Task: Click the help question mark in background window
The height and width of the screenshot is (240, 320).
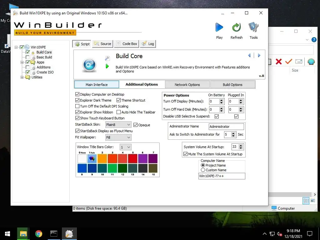Action: click(x=314, y=40)
